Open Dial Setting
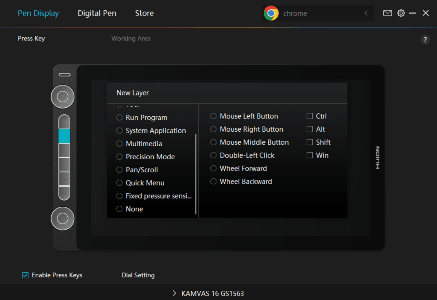The width and height of the screenshot is (437, 300). click(138, 275)
